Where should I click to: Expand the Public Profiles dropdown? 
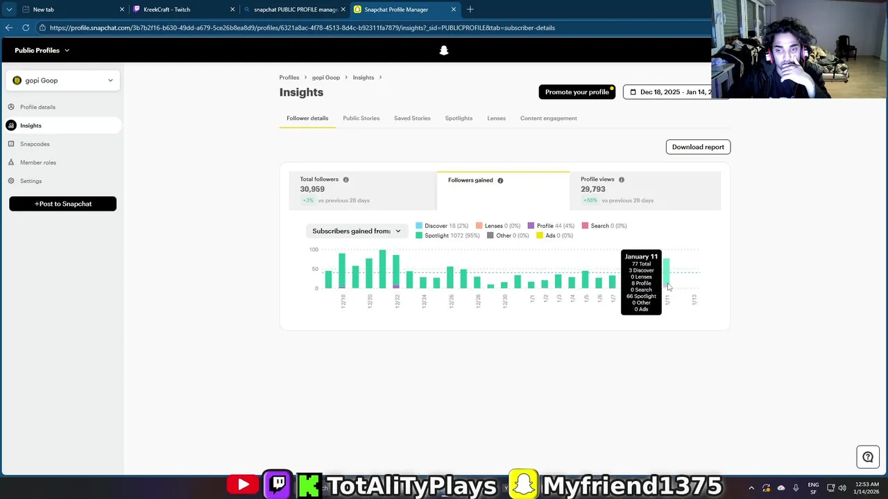click(42, 51)
